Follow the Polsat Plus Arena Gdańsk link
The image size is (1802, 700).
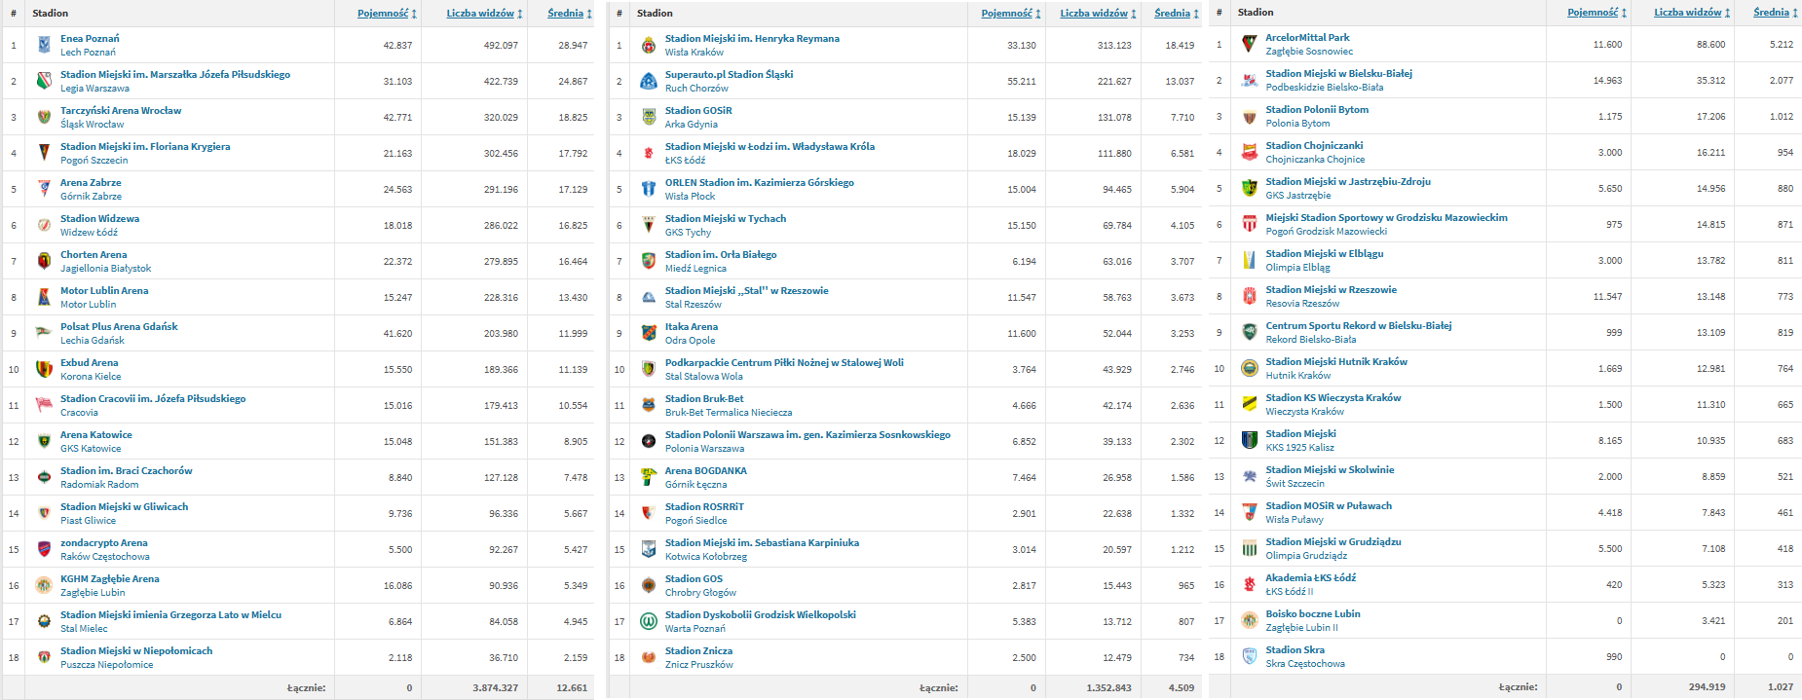coord(119,327)
